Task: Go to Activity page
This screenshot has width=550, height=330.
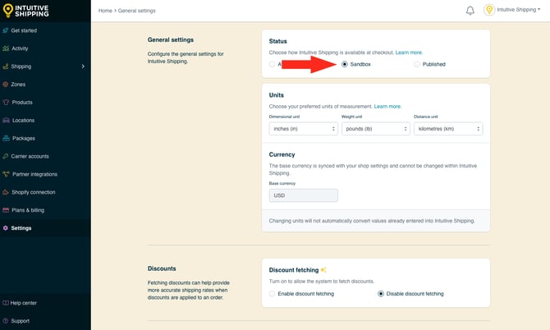Action: (20, 48)
